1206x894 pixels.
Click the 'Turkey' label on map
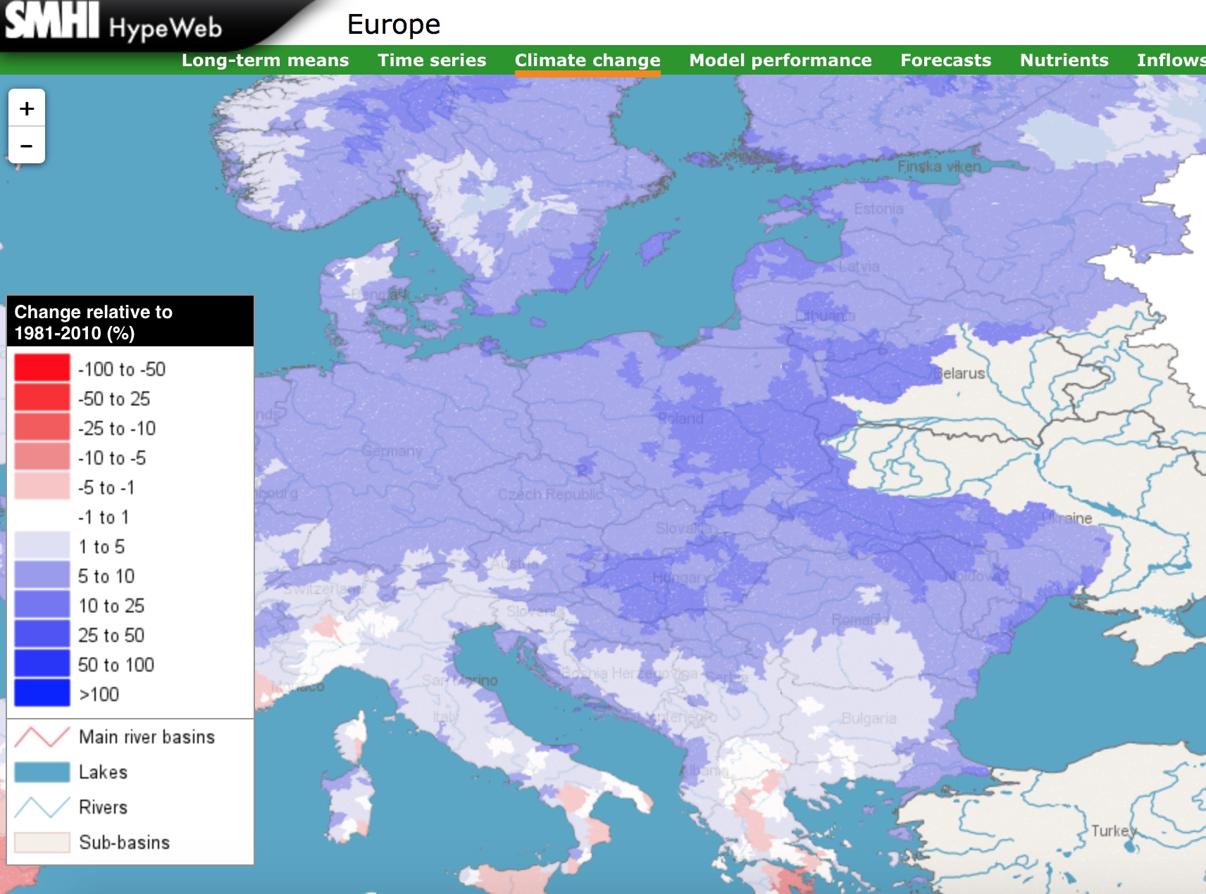pos(1114,831)
